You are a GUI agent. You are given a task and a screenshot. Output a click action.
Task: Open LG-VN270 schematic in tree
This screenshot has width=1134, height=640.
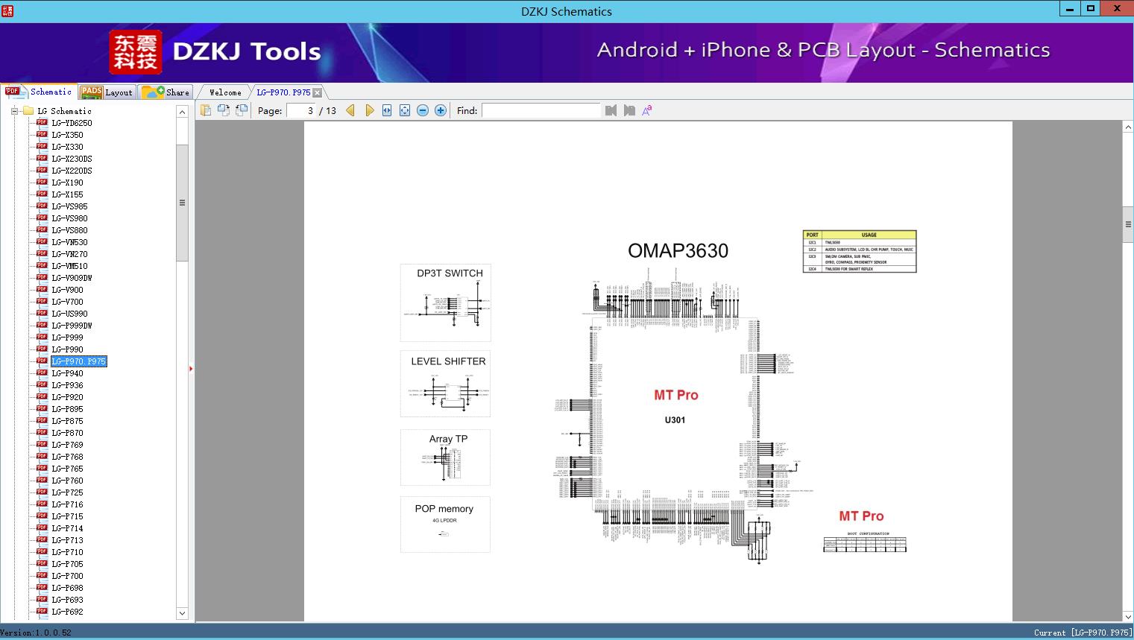pyautogui.click(x=69, y=254)
